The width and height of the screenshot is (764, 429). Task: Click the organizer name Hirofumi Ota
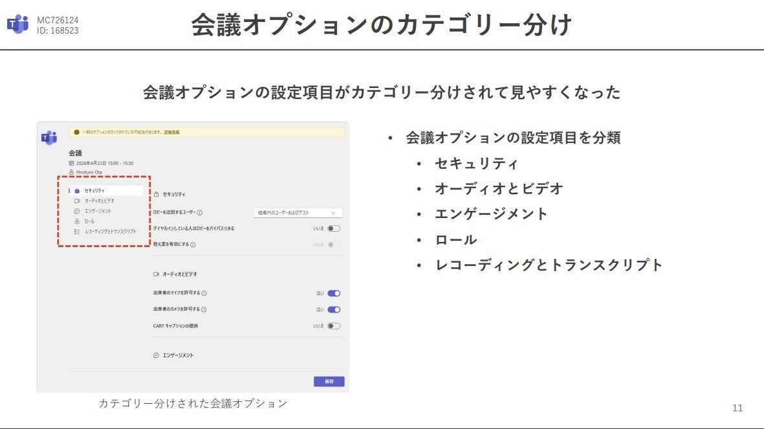pyautogui.click(x=89, y=172)
